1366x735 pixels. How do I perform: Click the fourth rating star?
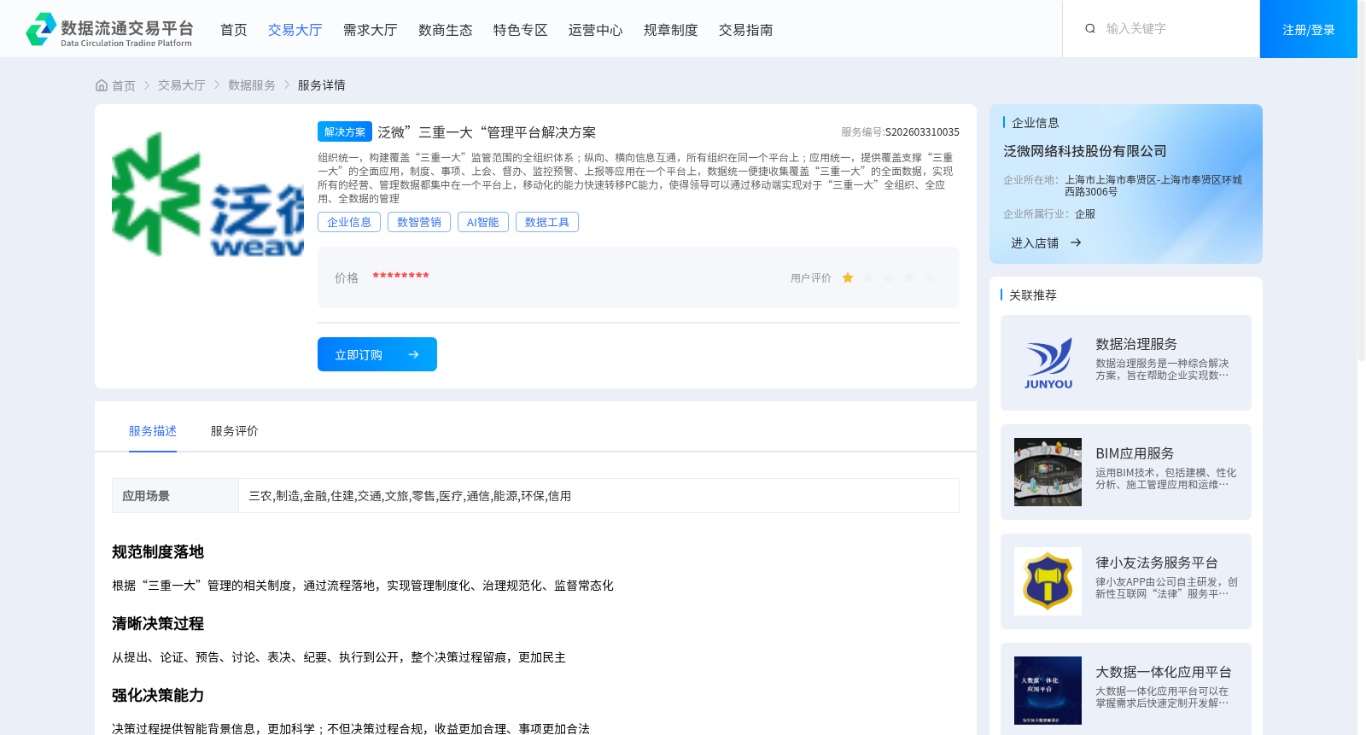point(909,277)
